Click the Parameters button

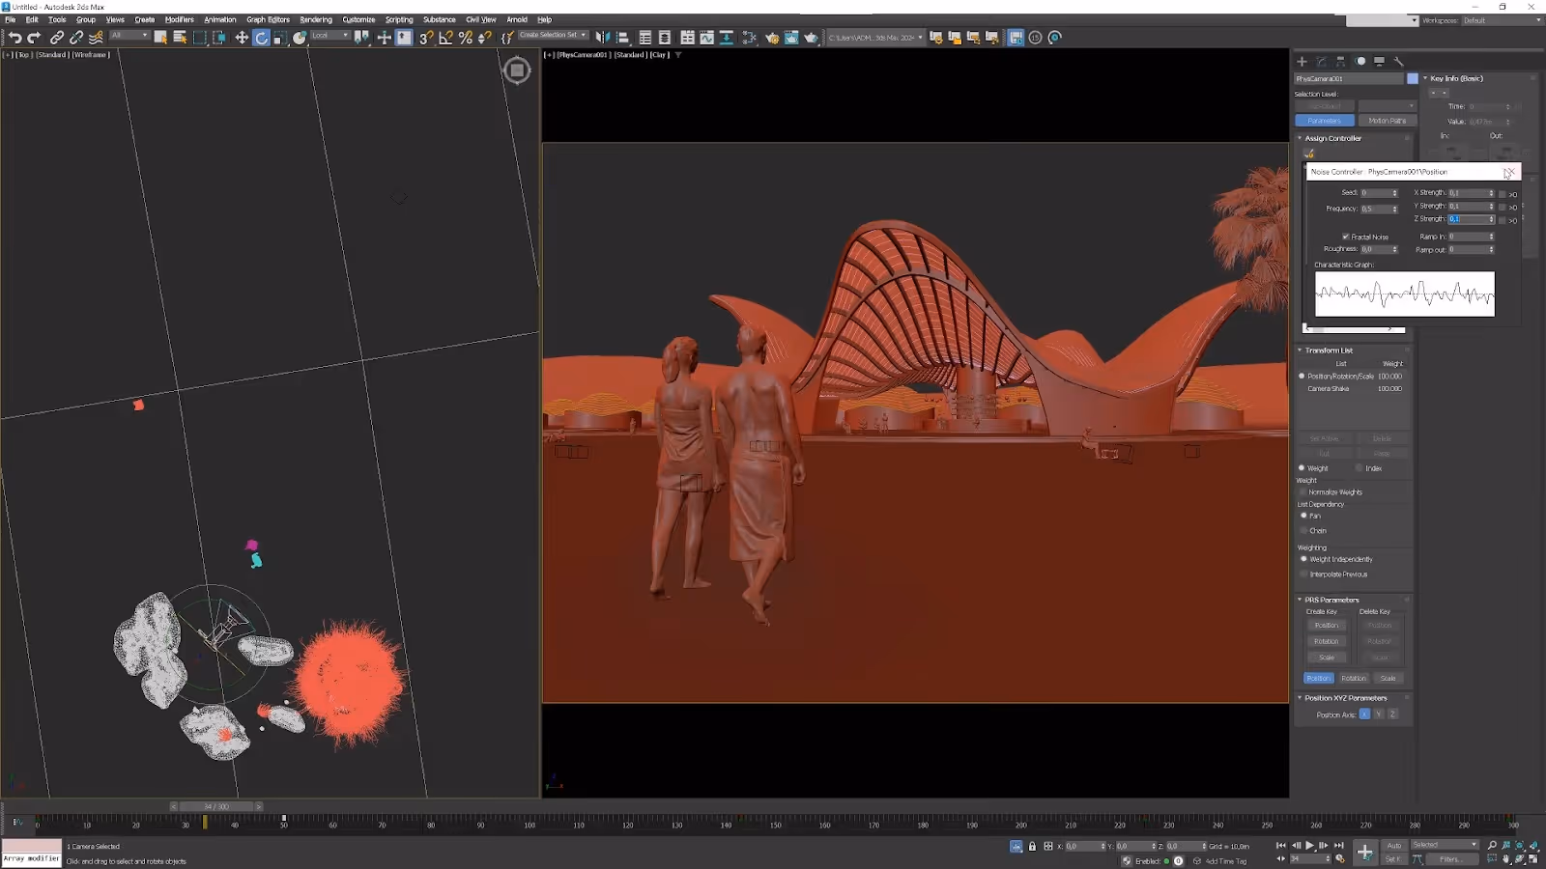1324,121
